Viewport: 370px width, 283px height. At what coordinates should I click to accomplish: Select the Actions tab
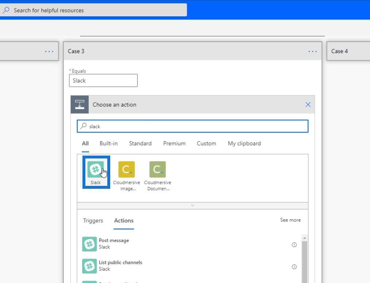[124, 221]
